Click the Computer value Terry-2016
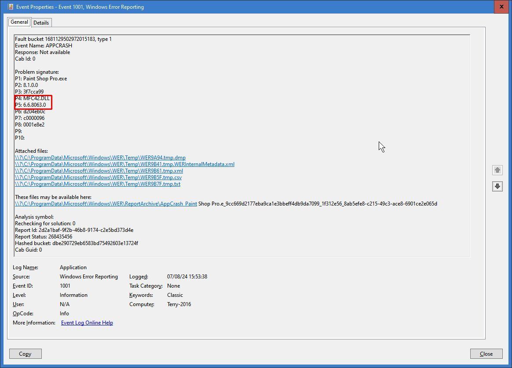The height and width of the screenshot is (368, 512). point(179,304)
